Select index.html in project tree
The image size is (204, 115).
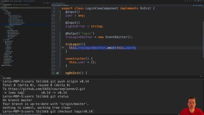(x=9, y=44)
